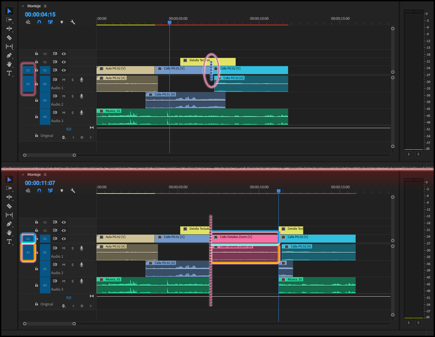Screen dimensions: 435x337
Task: Select the Razor tool in top toolbar
Action: (x=9, y=38)
